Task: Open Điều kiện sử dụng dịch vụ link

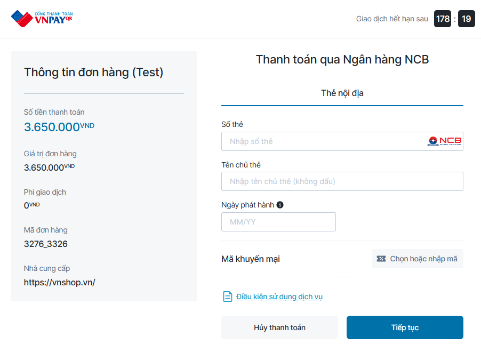Action: (x=279, y=297)
